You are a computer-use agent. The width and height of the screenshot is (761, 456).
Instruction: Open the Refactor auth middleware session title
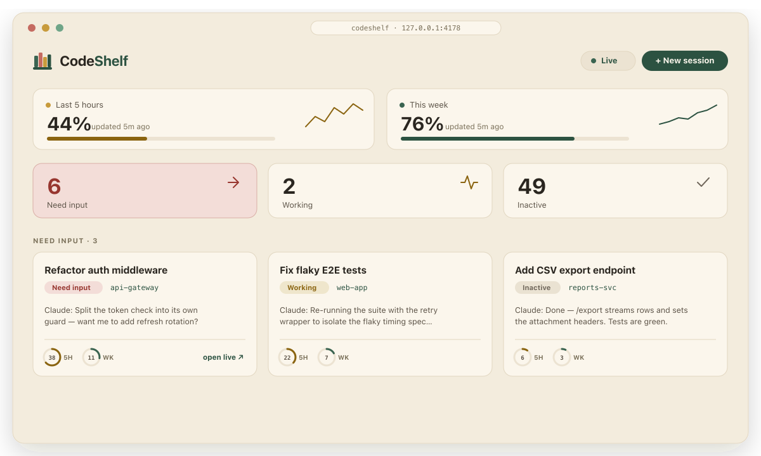click(x=106, y=270)
